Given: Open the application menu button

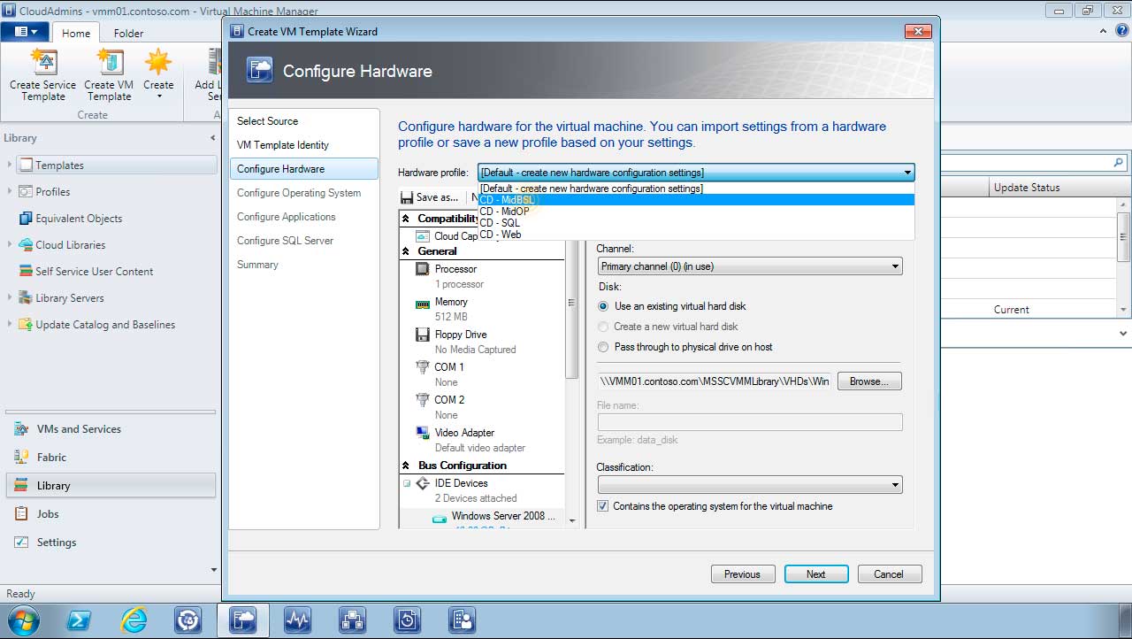Looking at the screenshot, I should point(25,32).
